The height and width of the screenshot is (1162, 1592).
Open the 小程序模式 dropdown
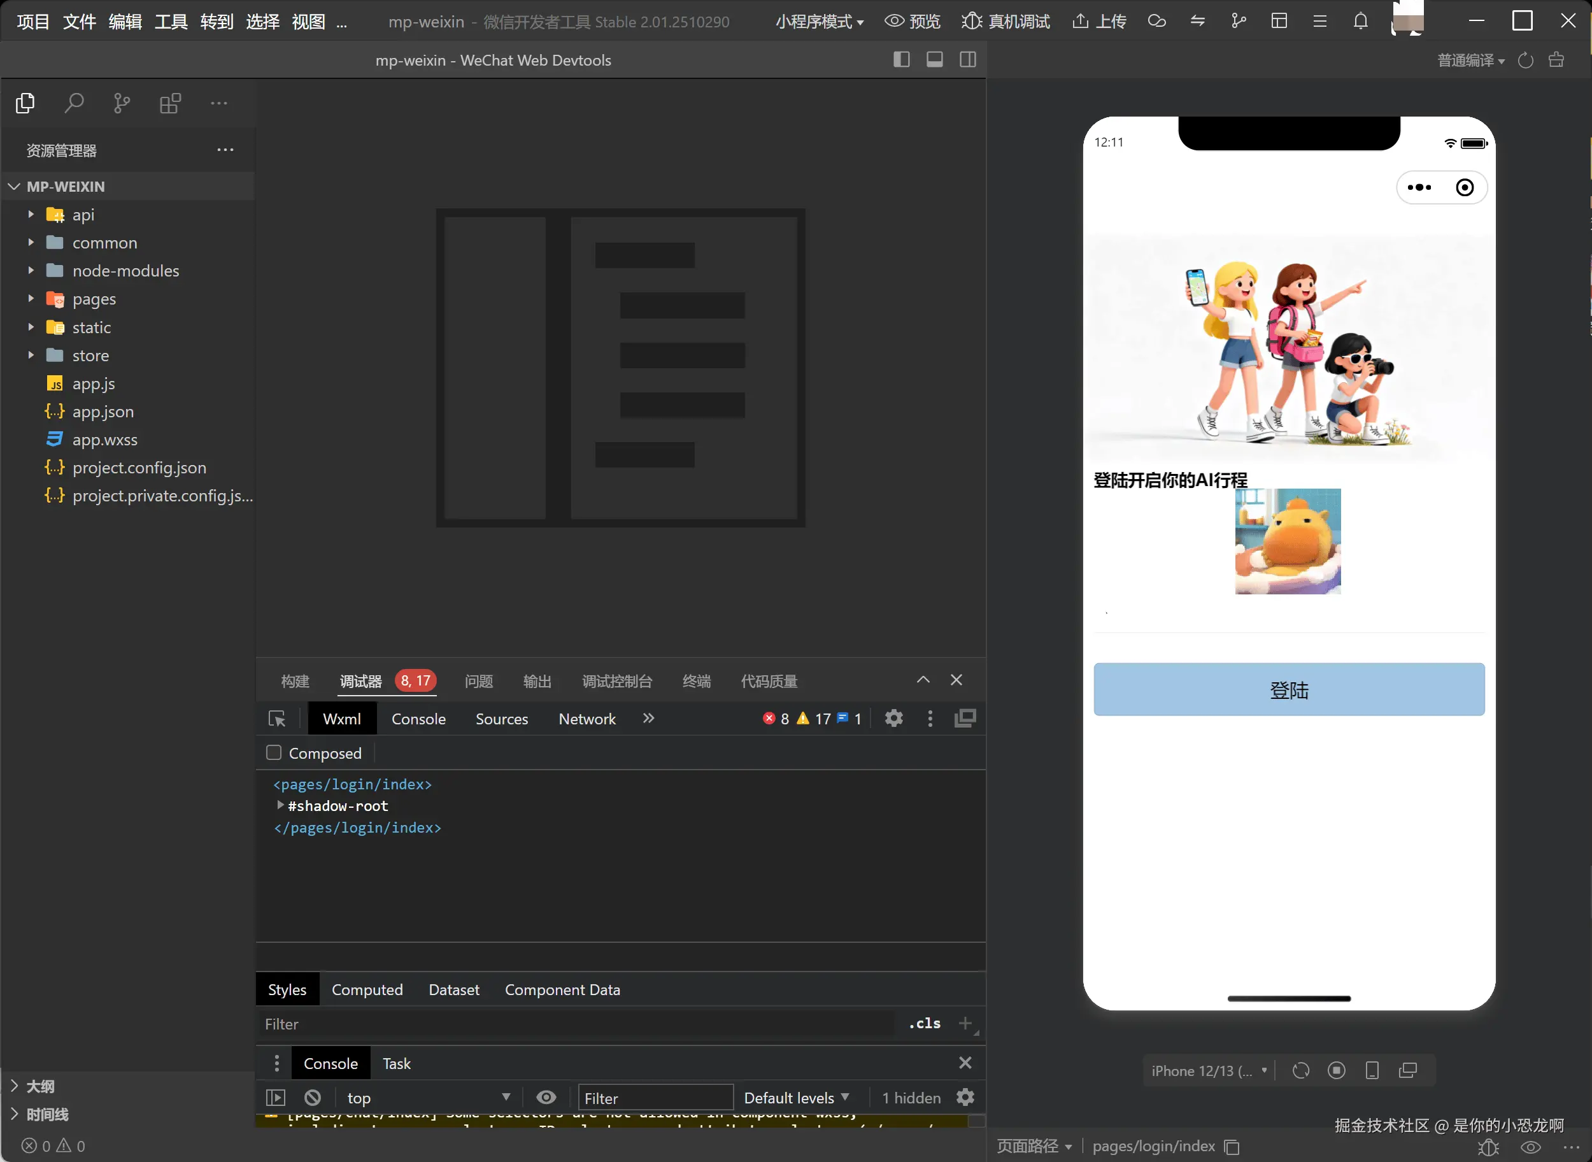(819, 22)
